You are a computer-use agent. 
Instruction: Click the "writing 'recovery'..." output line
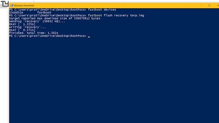point(27,27)
